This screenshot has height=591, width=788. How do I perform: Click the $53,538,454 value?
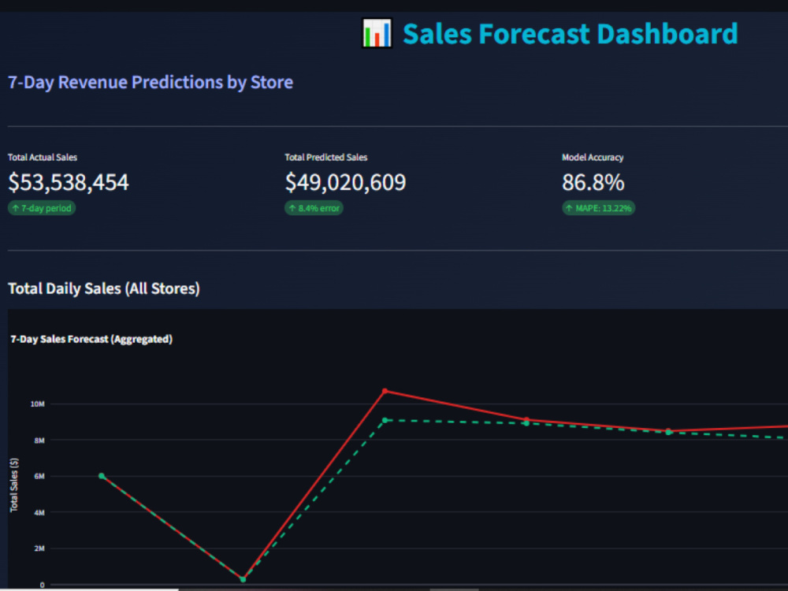(69, 182)
